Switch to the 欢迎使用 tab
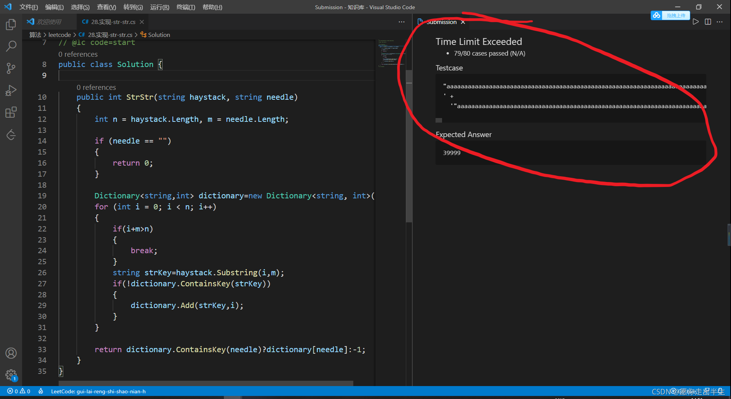The width and height of the screenshot is (731, 399). click(49, 22)
